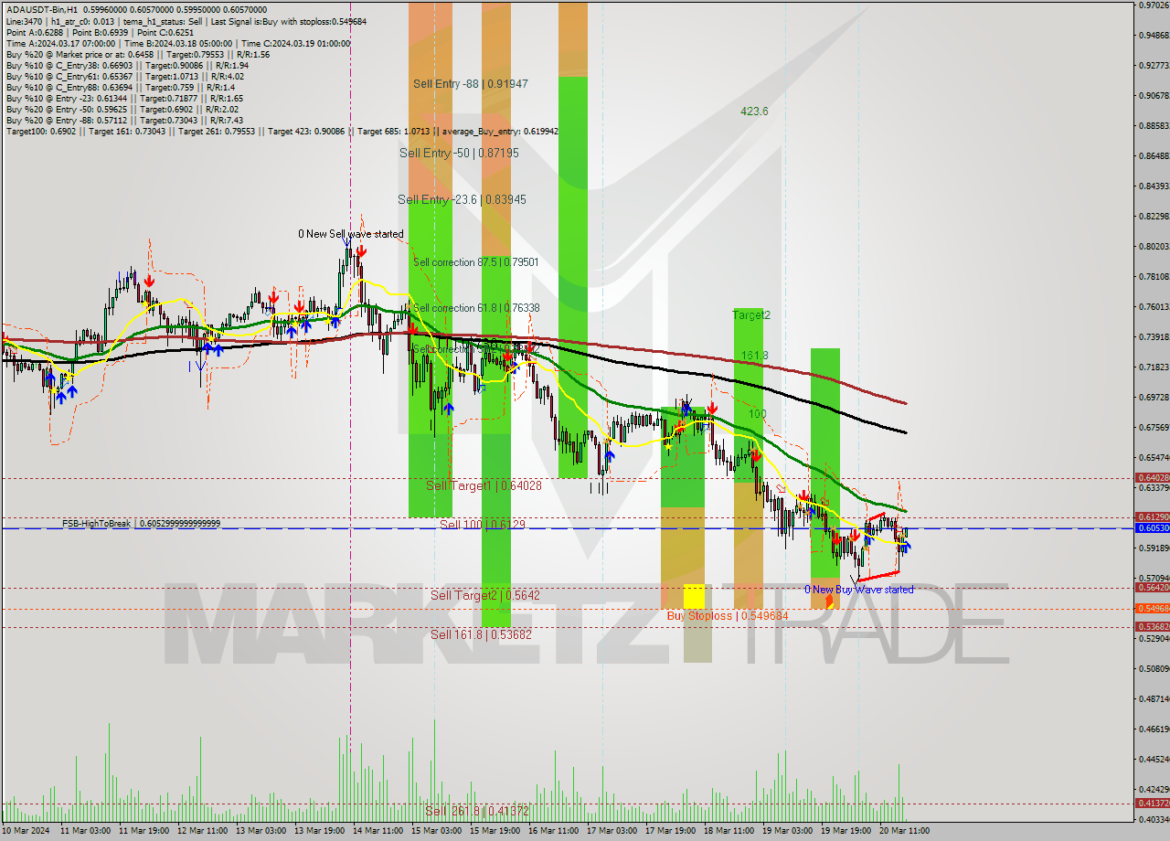1170x841 pixels.
Task: Click the '14 Mar 11:00' time axis label
Action: click(379, 831)
